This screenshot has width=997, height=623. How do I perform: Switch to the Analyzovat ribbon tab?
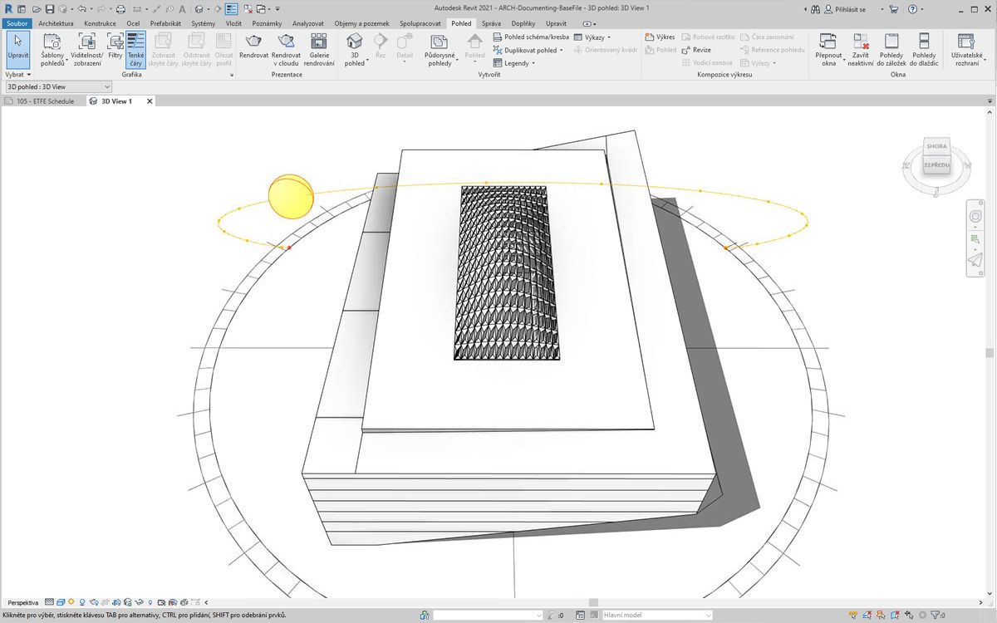[308, 23]
